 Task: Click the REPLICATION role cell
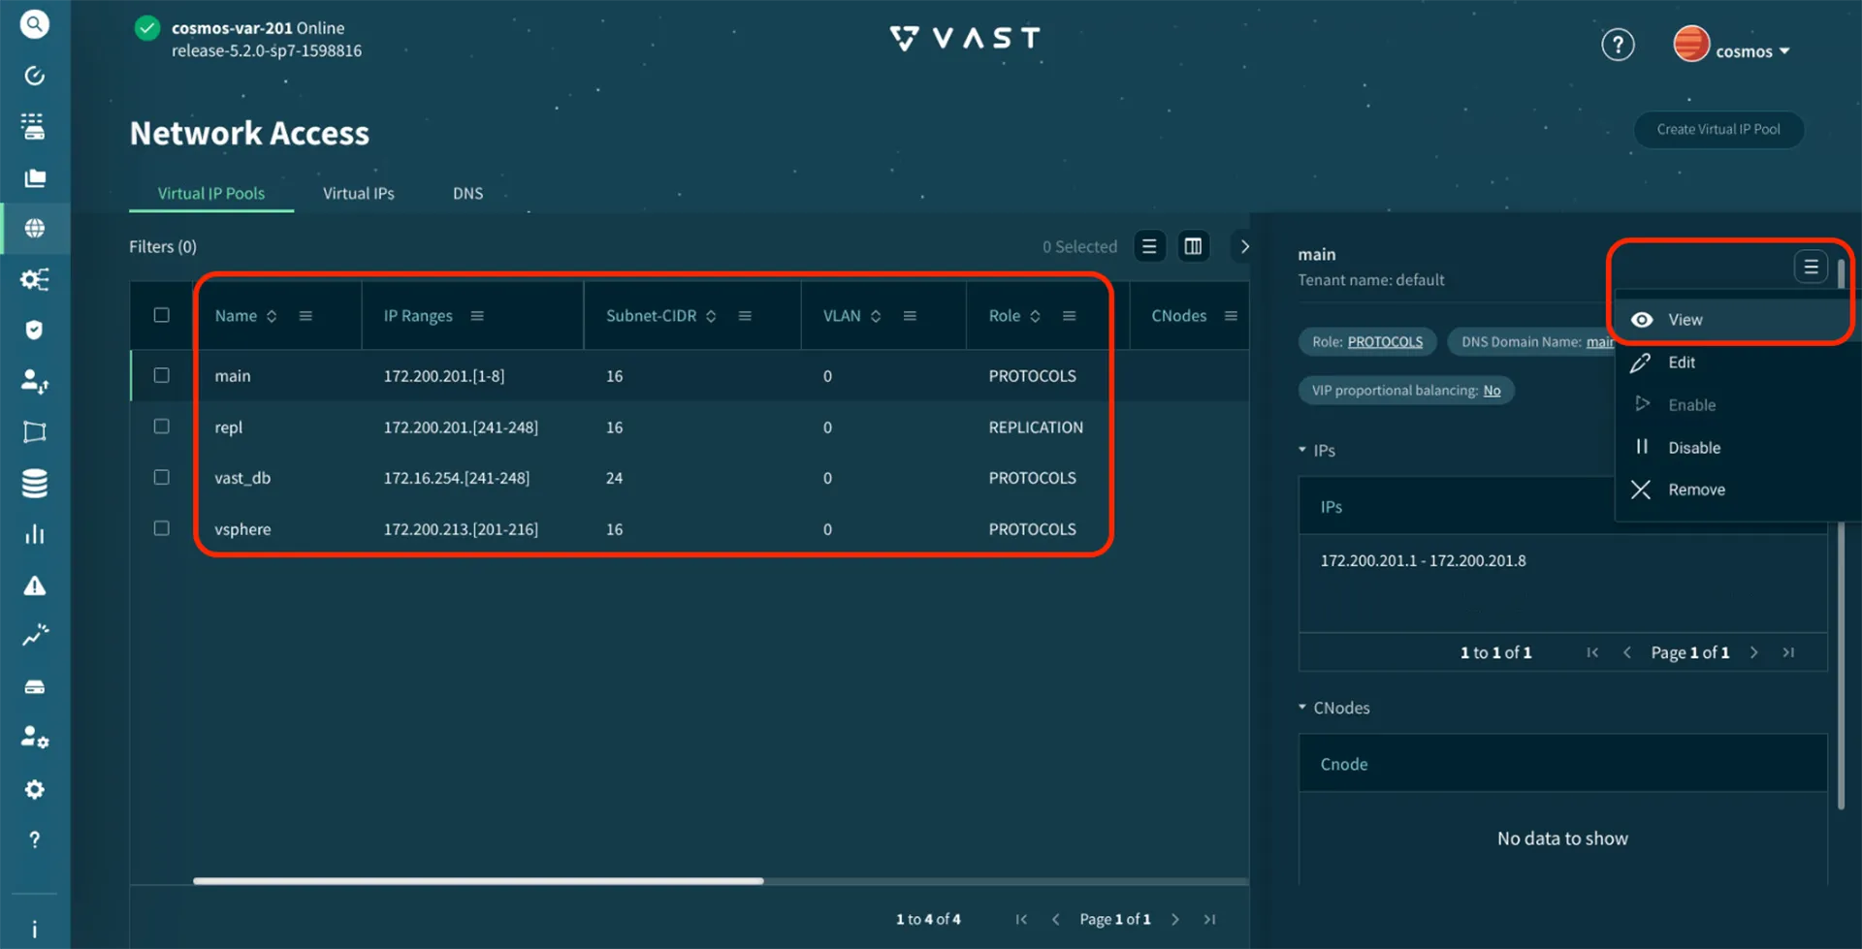1036,427
